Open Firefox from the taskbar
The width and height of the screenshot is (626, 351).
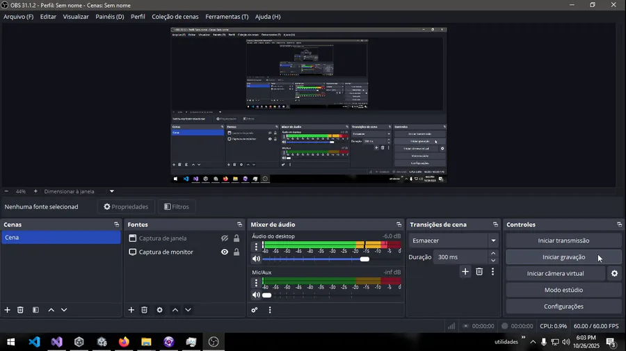click(x=124, y=342)
